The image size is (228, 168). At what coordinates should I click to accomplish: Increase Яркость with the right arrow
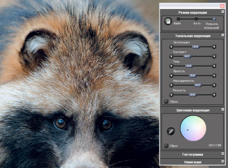tap(214, 75)
